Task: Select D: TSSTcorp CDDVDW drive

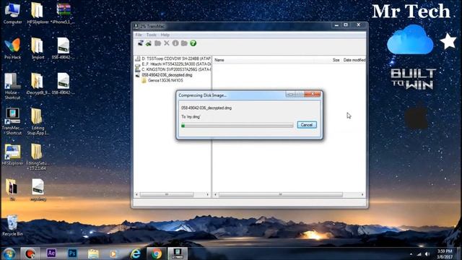Action: [173, 58]
